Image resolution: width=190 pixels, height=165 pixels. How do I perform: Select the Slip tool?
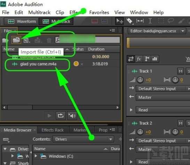pos(140,21)
